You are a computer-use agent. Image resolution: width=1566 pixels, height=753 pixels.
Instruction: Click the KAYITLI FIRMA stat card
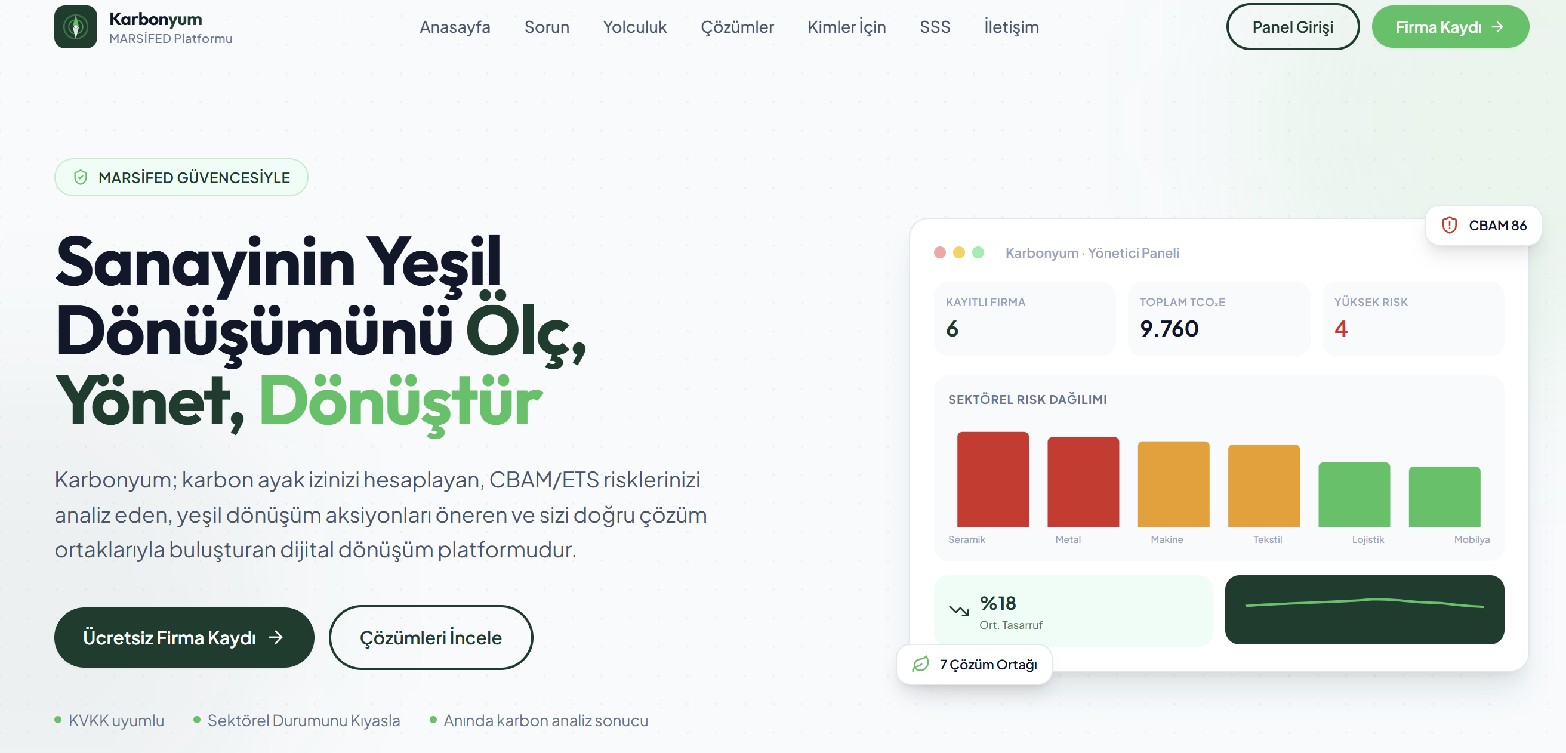click(x=1024, y=319)
